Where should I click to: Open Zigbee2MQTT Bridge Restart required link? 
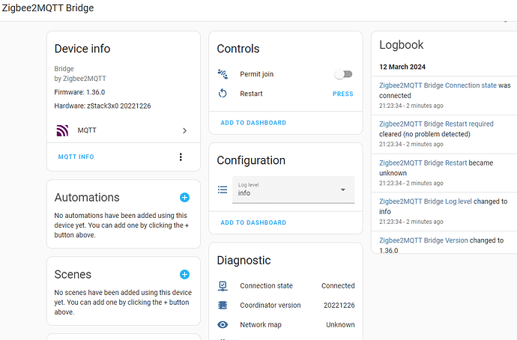click(436, 124)
